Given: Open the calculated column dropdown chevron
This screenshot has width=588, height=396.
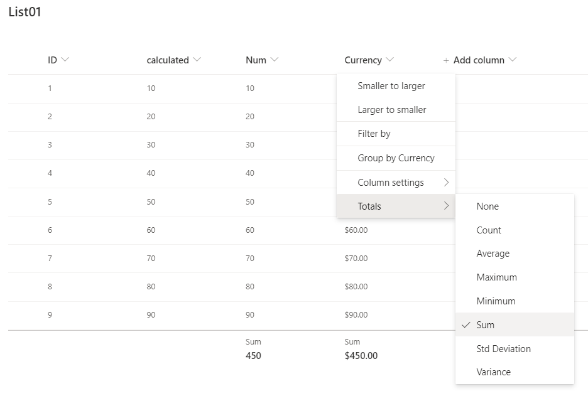Looking at the screenshot, I should (x=197, y=60).
